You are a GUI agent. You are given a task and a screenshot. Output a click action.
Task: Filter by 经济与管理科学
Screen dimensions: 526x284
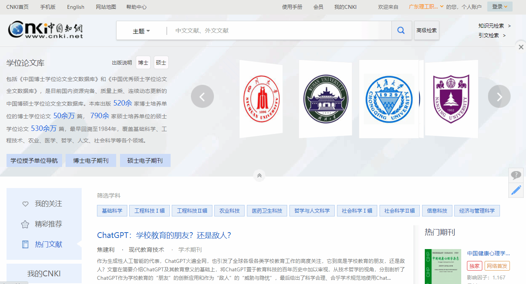[477, 211]
